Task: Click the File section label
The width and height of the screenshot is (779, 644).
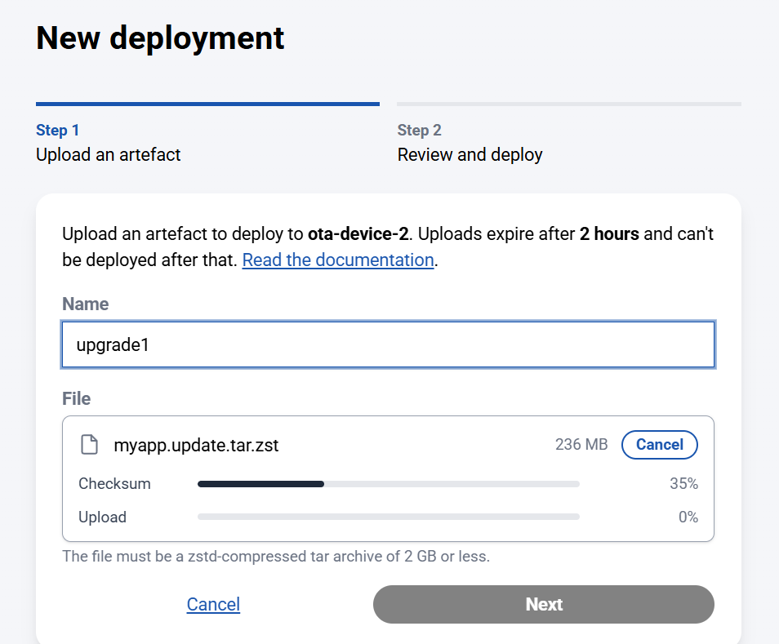Action: 77,398
